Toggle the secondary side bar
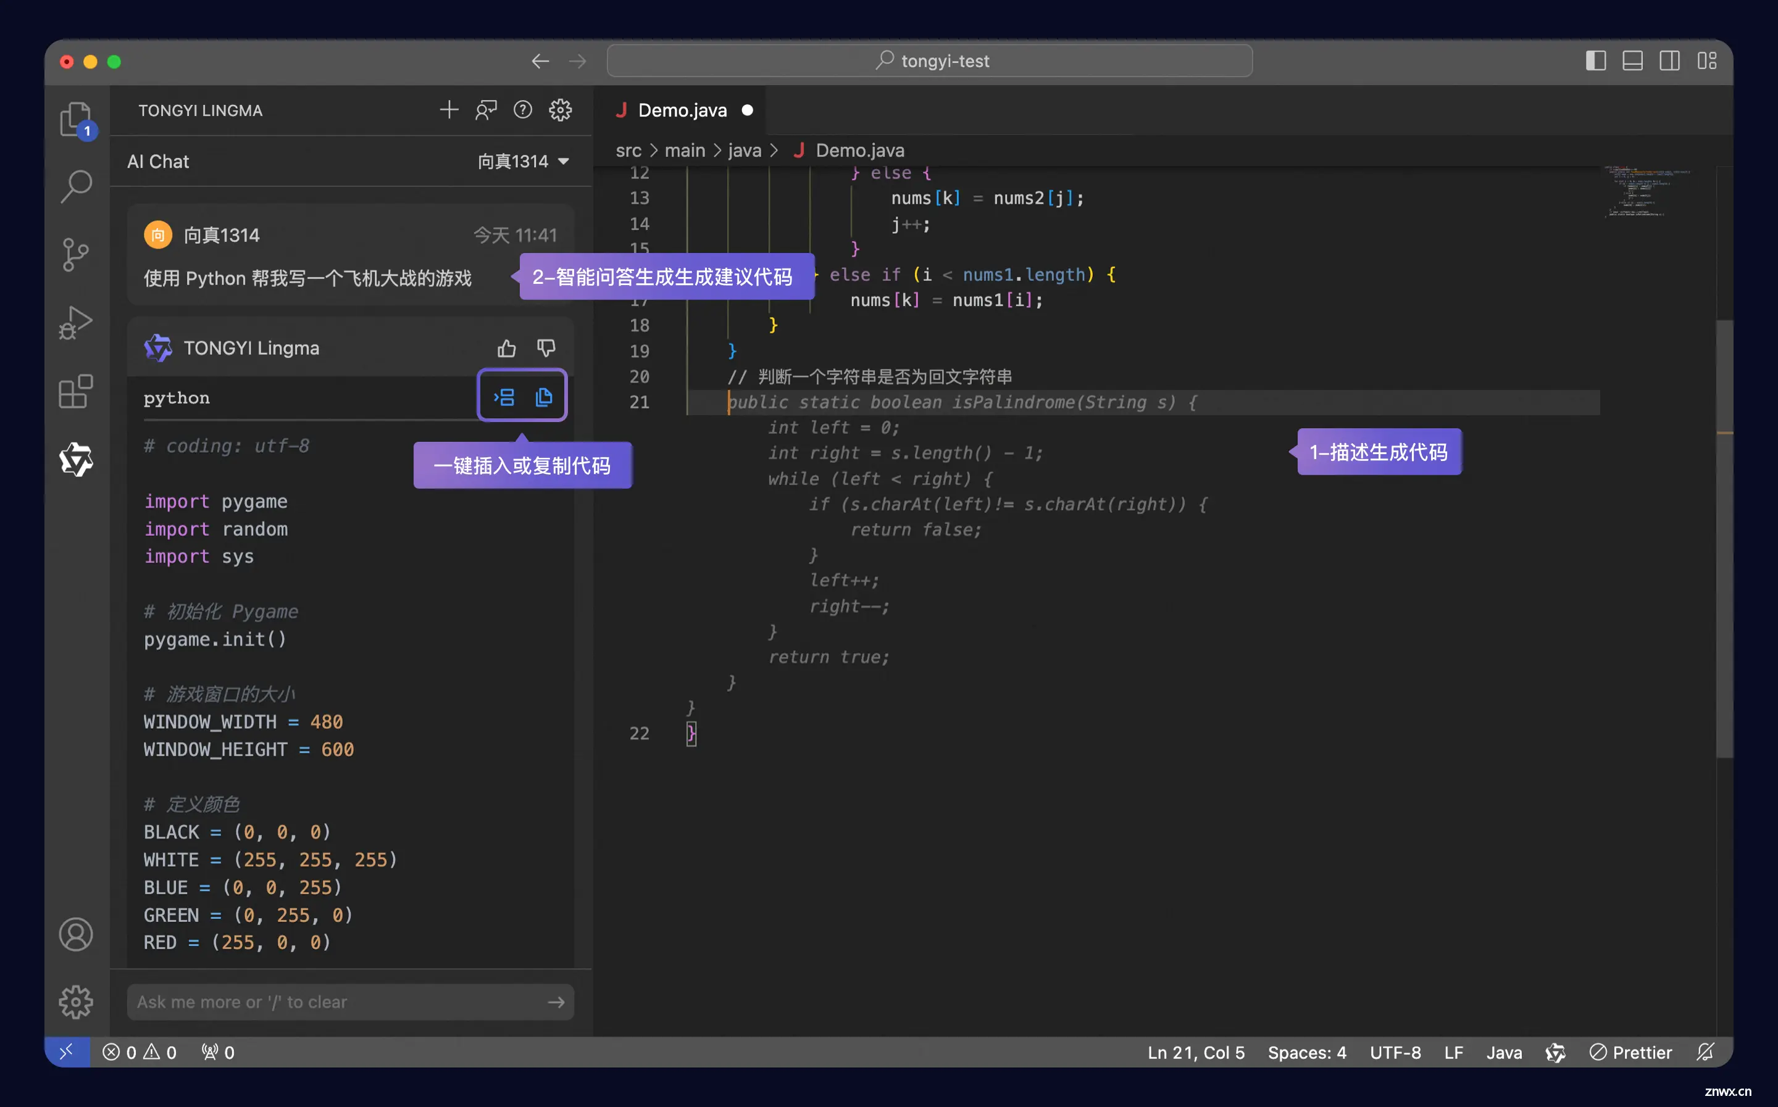 [1669, 60]
